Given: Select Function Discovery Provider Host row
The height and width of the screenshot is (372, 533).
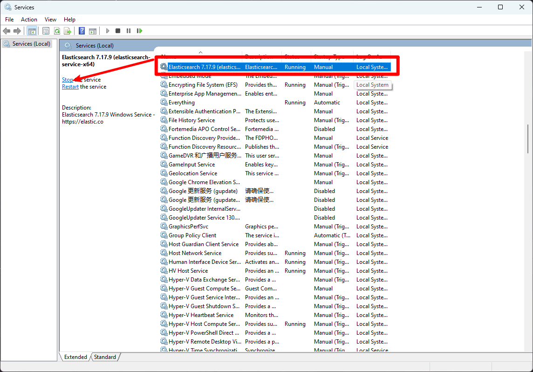Looking at the screenshot, I should click(276, 138).
